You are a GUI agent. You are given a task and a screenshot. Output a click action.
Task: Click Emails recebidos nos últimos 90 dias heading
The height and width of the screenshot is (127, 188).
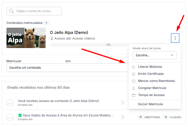pyautogui.click(x=39, y=88)
